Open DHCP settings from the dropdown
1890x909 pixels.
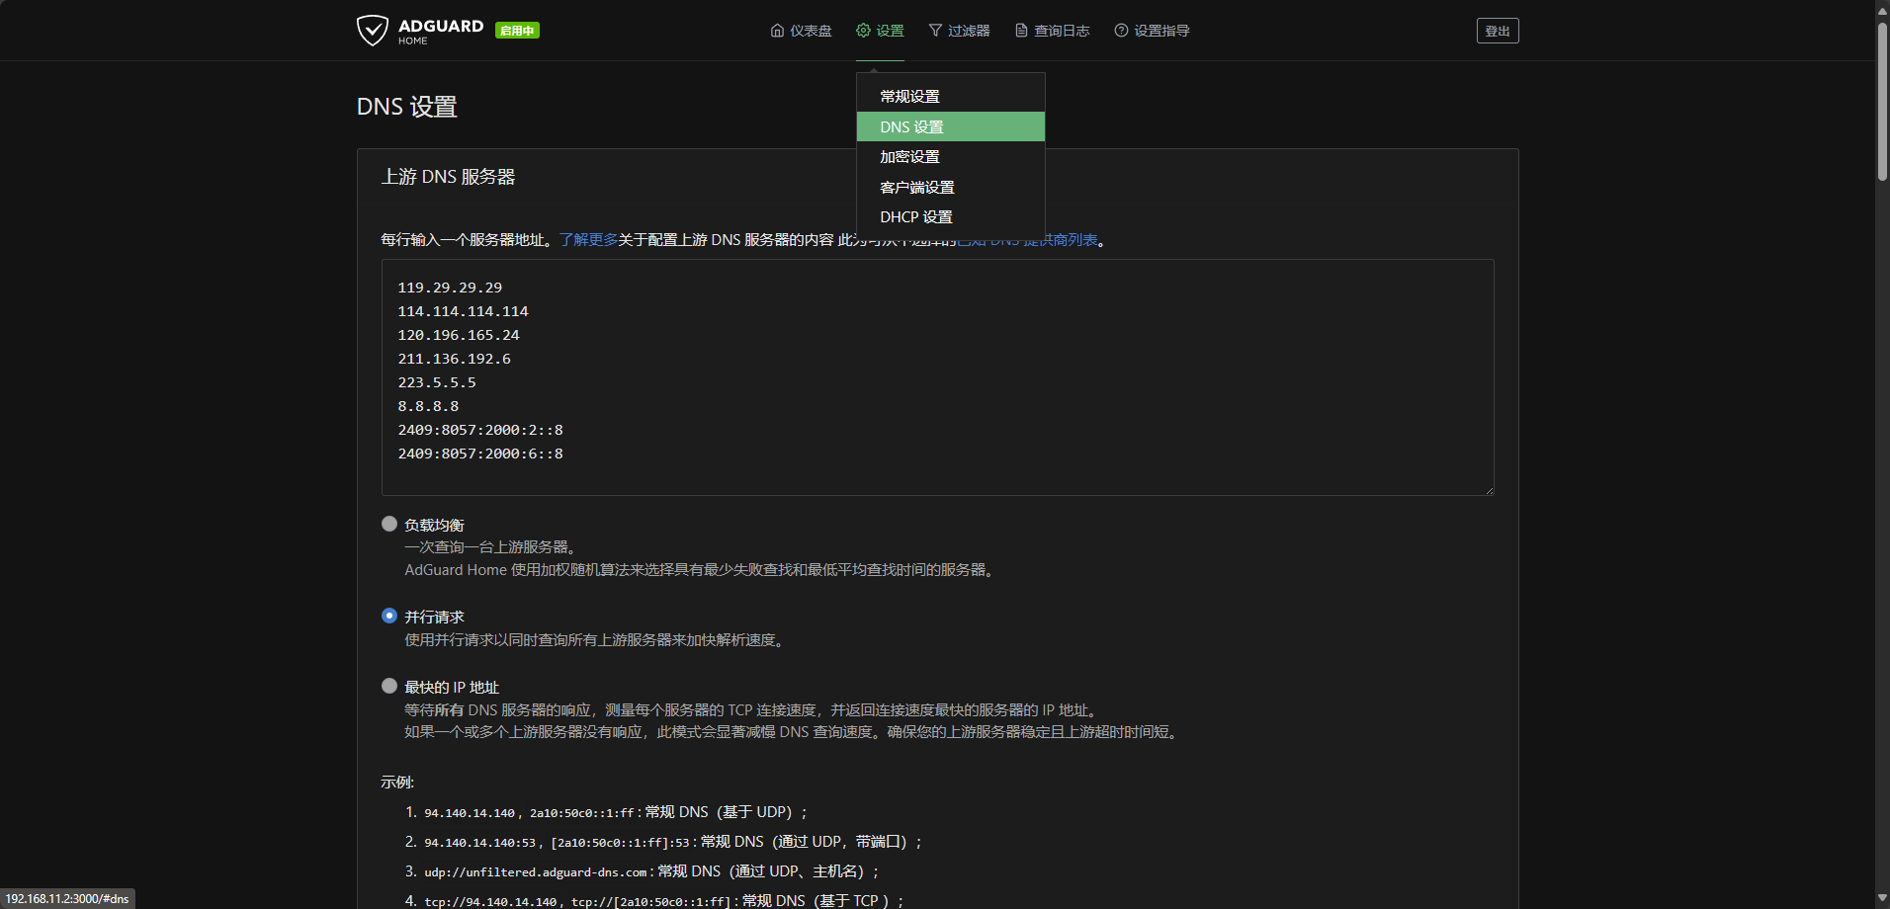[915, 216]
